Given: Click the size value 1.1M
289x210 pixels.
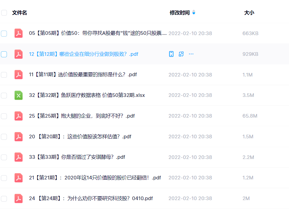Looking at the screenshot, I should [x=247, y=75].
